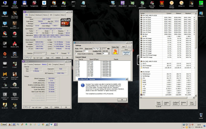Open the Origin desktop icon
206x129 pixels.
5,55
